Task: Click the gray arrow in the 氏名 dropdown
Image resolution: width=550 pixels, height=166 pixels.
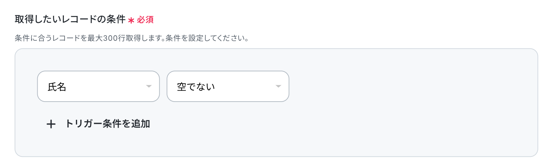Action: click(x=149, y=86)
